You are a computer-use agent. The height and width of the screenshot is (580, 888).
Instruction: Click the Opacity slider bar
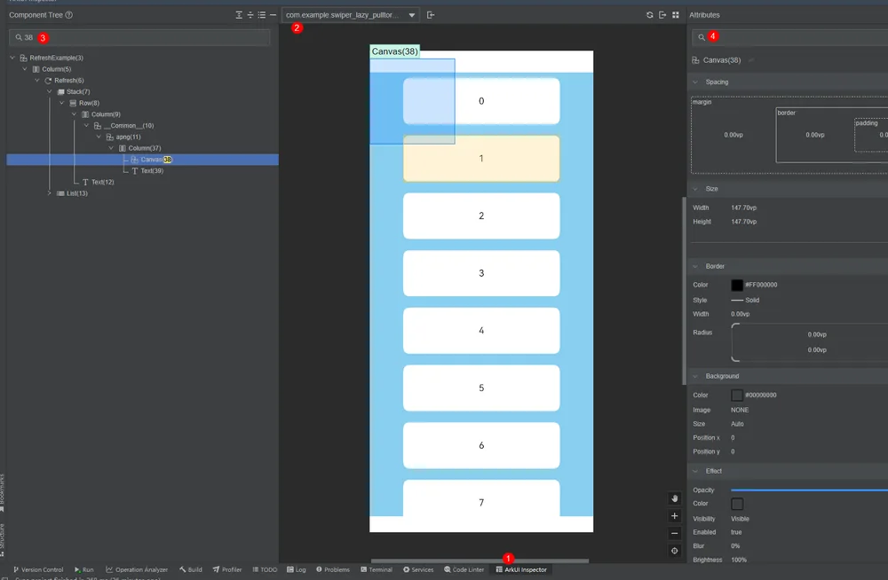click(809, 490)
